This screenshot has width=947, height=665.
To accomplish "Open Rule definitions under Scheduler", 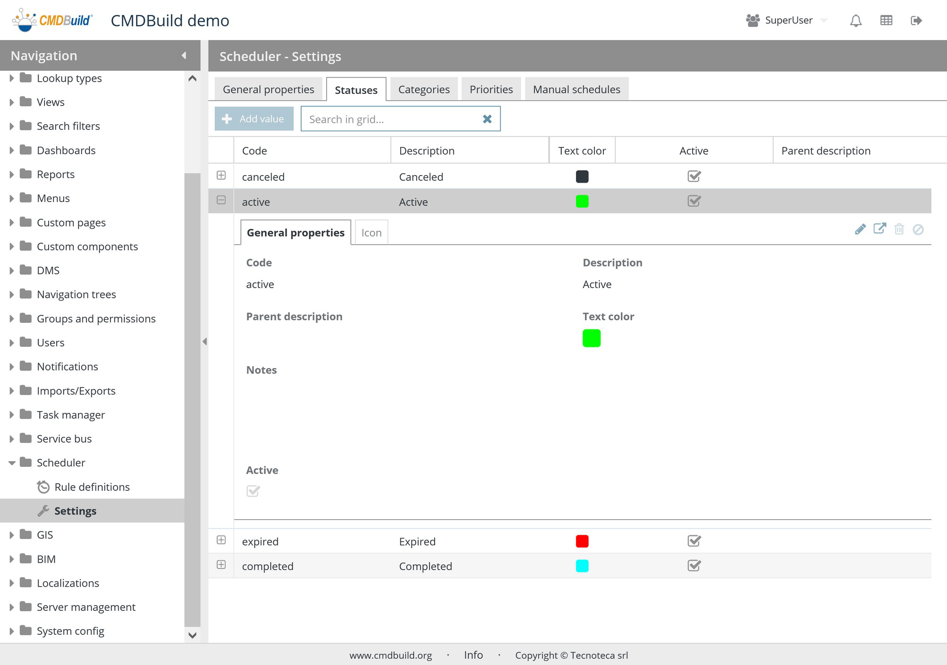I will [x=92, y=487].
